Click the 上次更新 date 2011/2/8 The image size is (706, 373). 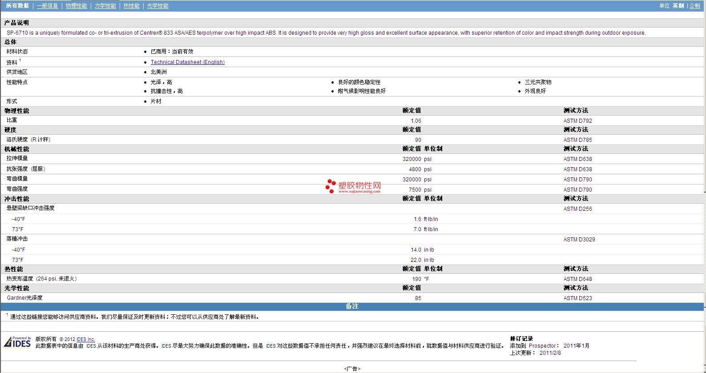(x=550, y=353)
